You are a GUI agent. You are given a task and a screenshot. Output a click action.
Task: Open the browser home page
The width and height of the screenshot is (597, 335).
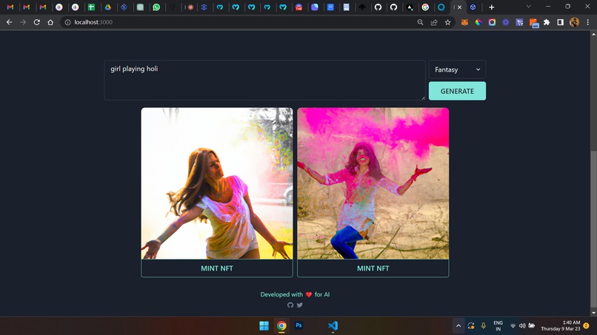(50, 22)
